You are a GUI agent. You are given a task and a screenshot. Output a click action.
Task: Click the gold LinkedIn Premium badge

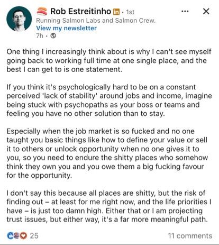pos(116,12)
